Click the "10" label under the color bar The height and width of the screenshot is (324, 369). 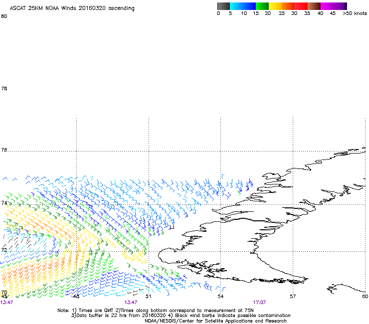click(244, 13)
